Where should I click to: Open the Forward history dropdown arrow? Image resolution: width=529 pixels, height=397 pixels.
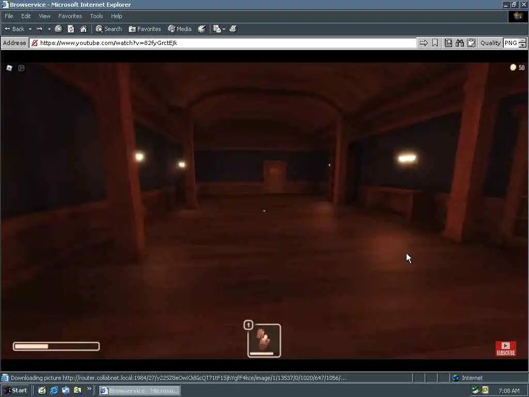(x=49, y=29)
